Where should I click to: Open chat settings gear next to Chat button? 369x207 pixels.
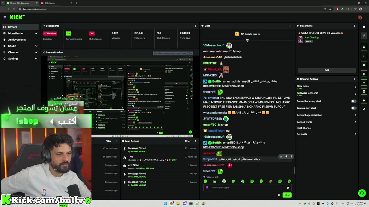click(x=279, y=195)
